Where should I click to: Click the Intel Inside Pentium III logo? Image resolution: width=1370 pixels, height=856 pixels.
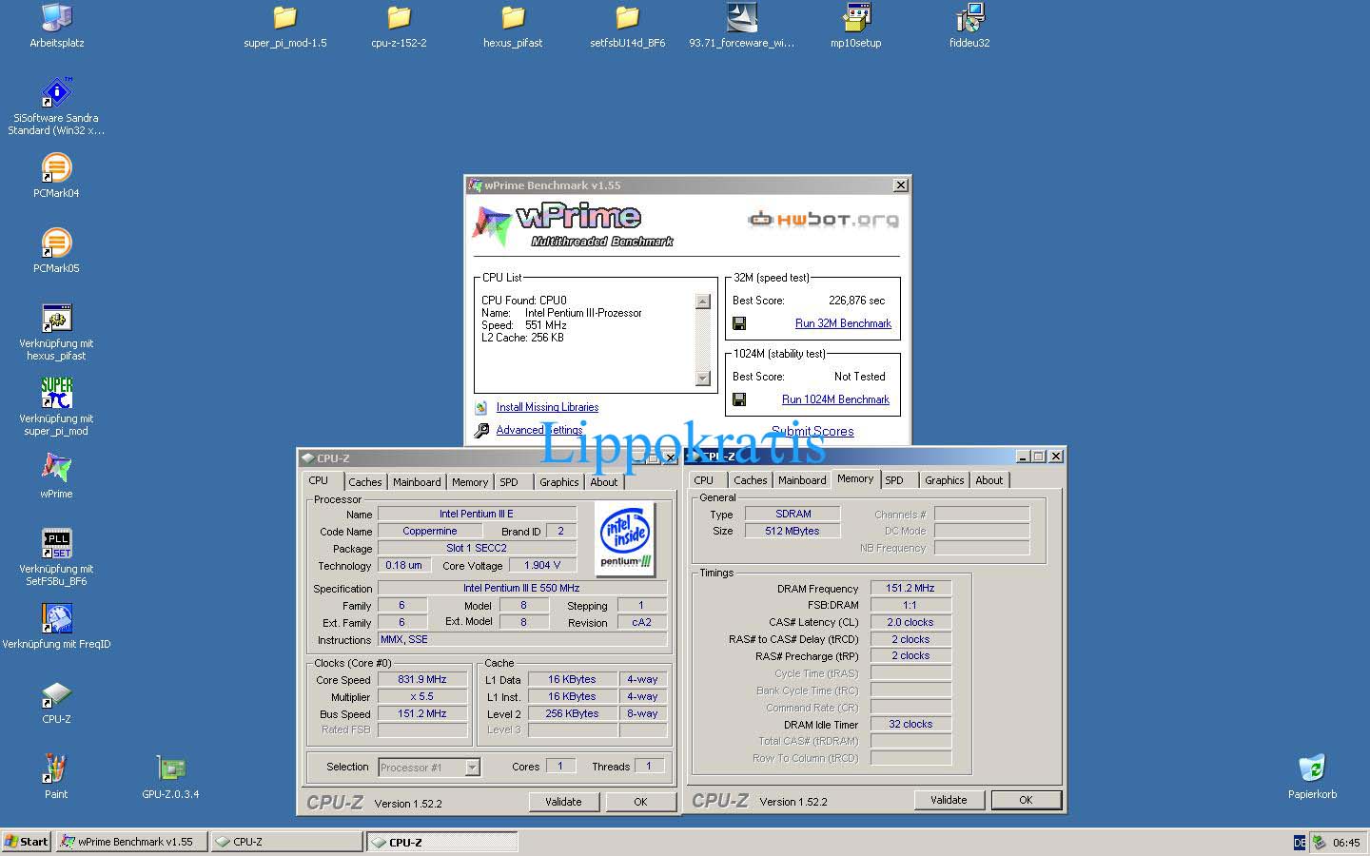(625, 539)
